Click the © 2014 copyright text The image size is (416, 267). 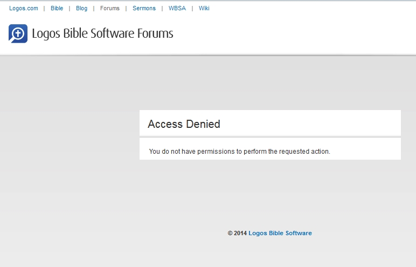237,233
